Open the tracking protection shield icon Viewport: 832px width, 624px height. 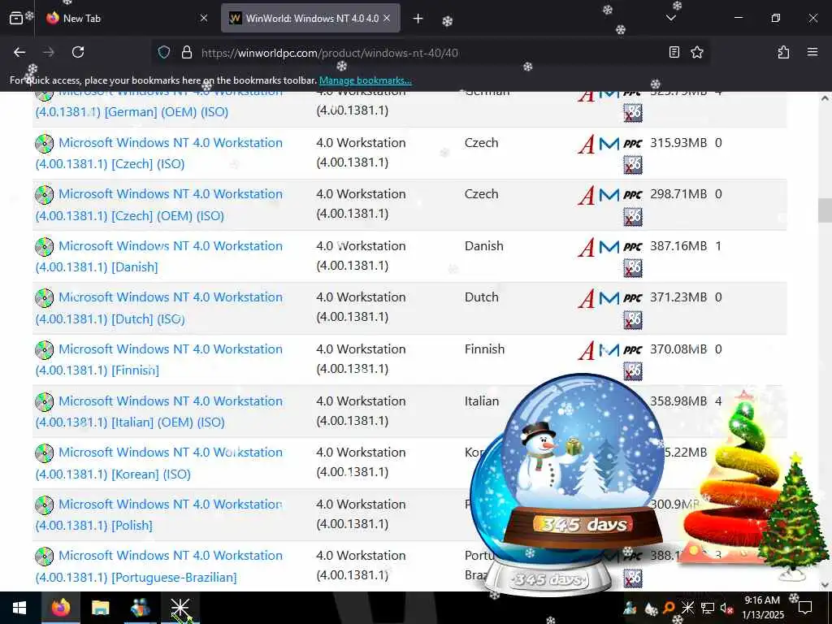164,52
